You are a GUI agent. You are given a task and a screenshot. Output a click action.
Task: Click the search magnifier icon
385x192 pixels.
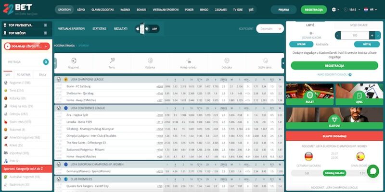(x=46, y=62)
